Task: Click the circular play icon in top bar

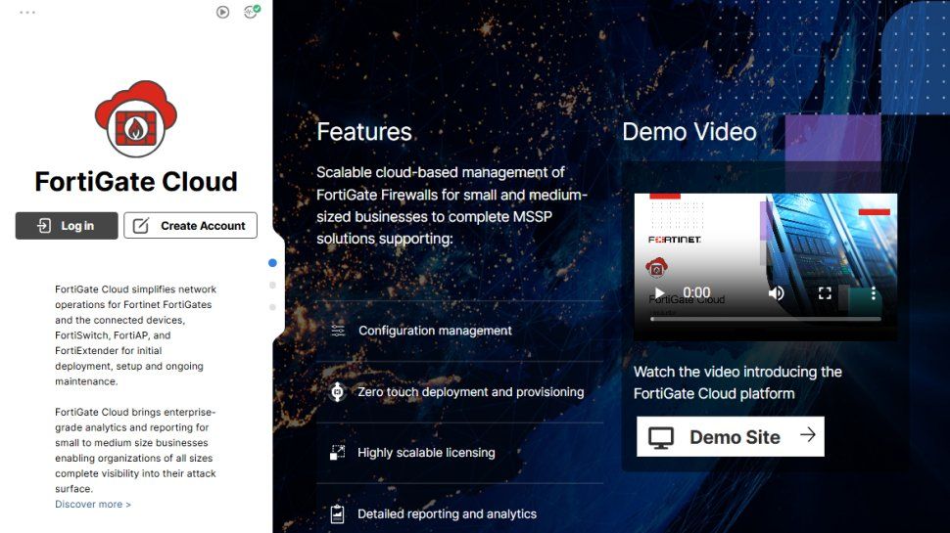Action: coord(223,12)
